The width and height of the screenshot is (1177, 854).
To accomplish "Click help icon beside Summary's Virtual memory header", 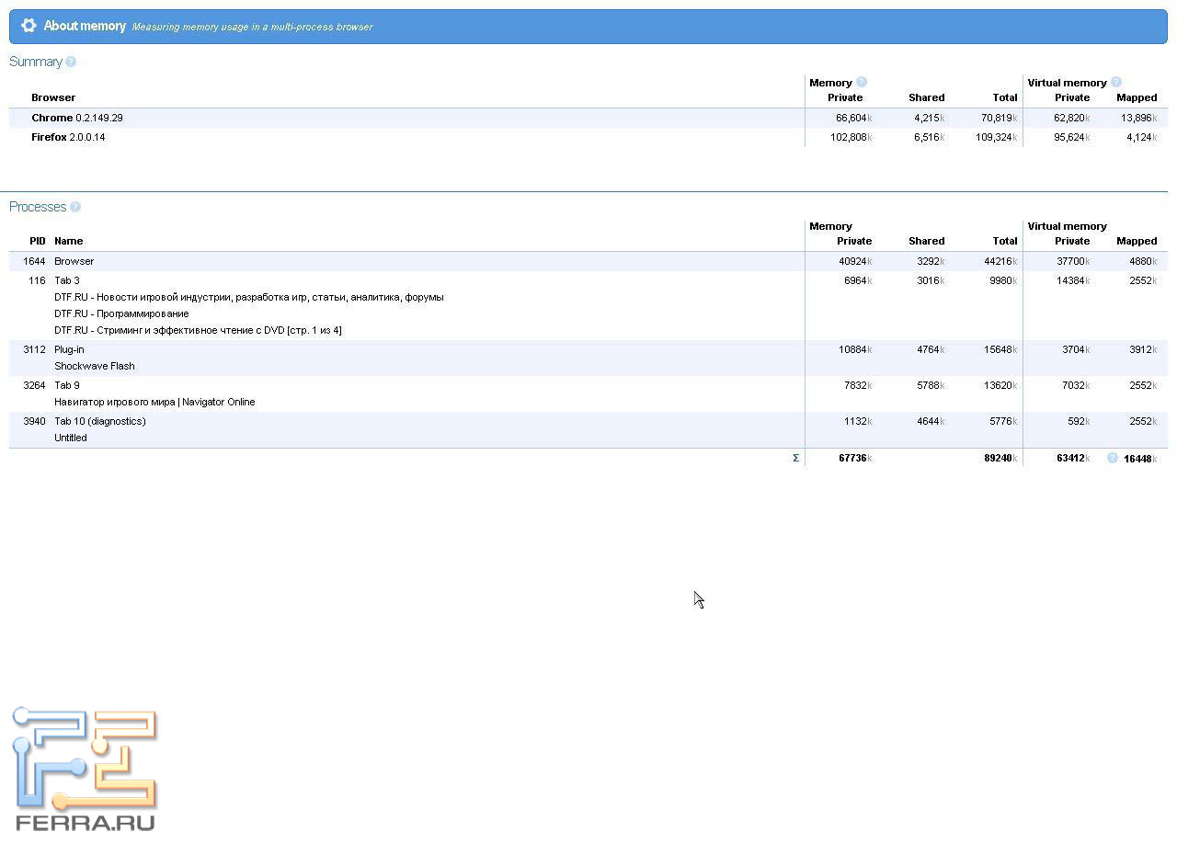I will (1116, 82).
